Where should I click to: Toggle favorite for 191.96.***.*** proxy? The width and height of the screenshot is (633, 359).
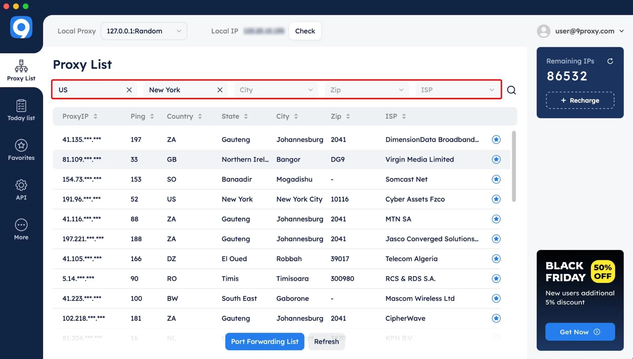pyautogui.click(x=496, y=199)
